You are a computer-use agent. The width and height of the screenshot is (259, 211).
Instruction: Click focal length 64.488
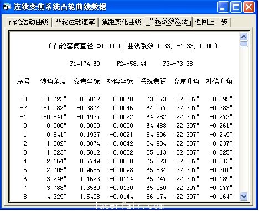click(156, 126)
